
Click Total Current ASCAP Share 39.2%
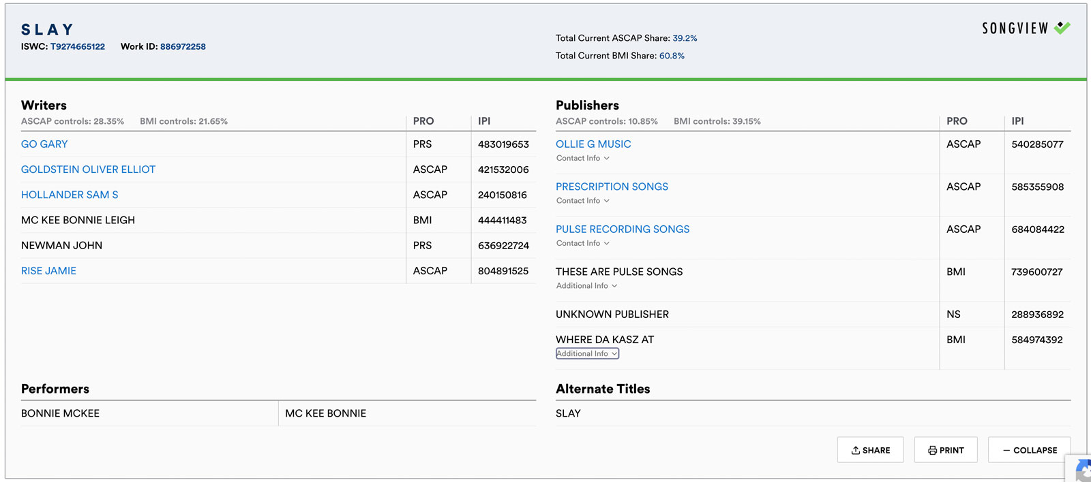pos(685,38)
